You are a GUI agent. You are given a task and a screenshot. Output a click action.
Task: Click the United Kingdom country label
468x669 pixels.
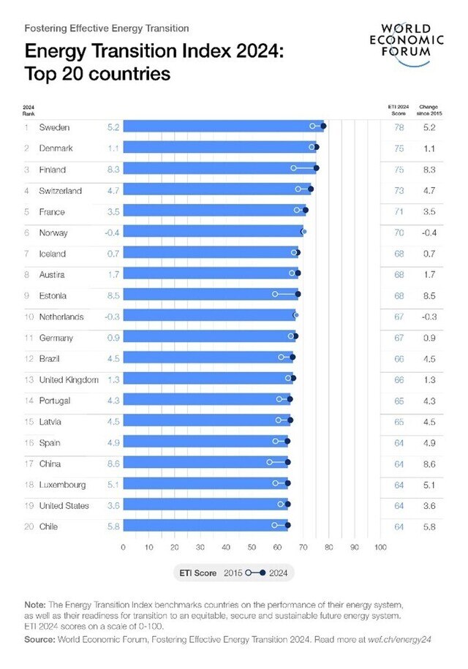coord(68,379)
